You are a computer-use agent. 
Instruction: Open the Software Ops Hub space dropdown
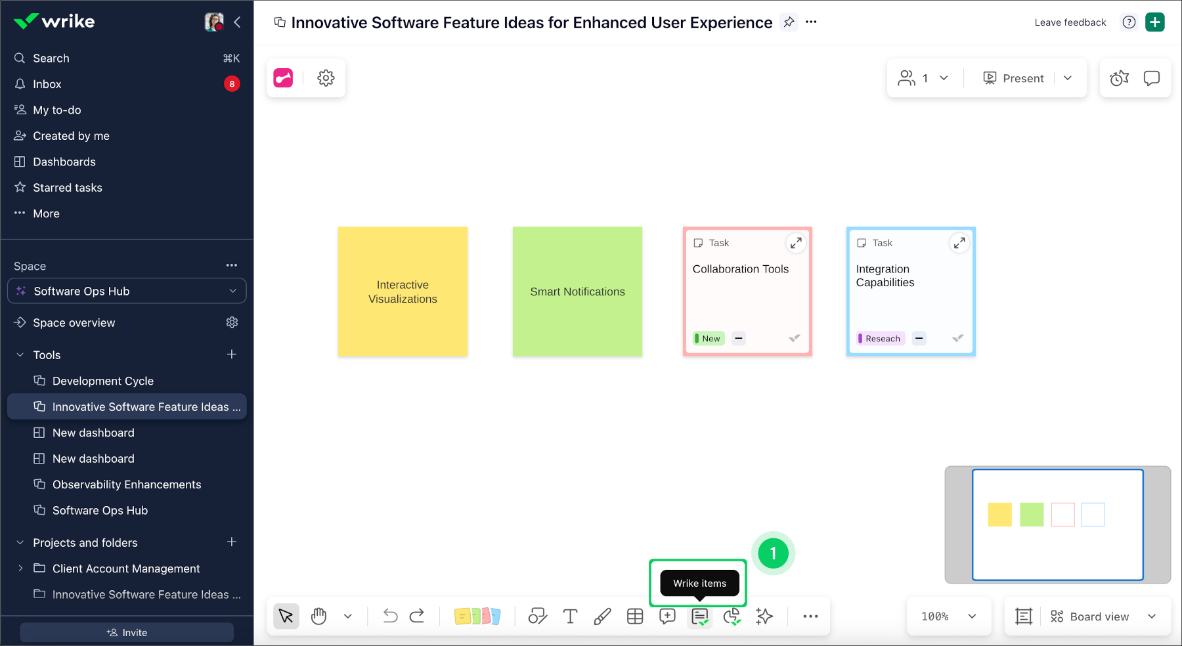pos(127,291)
